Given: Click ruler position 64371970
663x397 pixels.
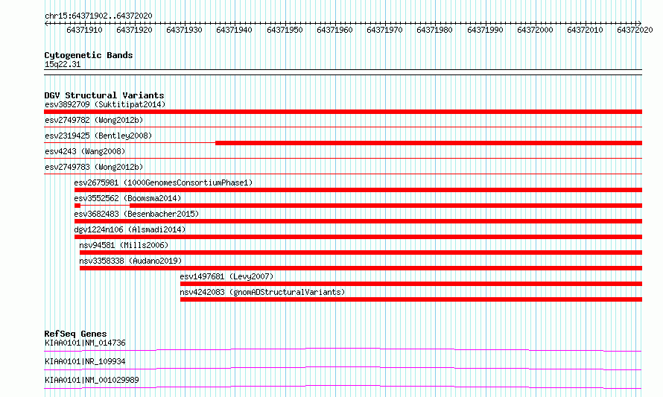Looking at the screenshot, I should pos(384,30).
